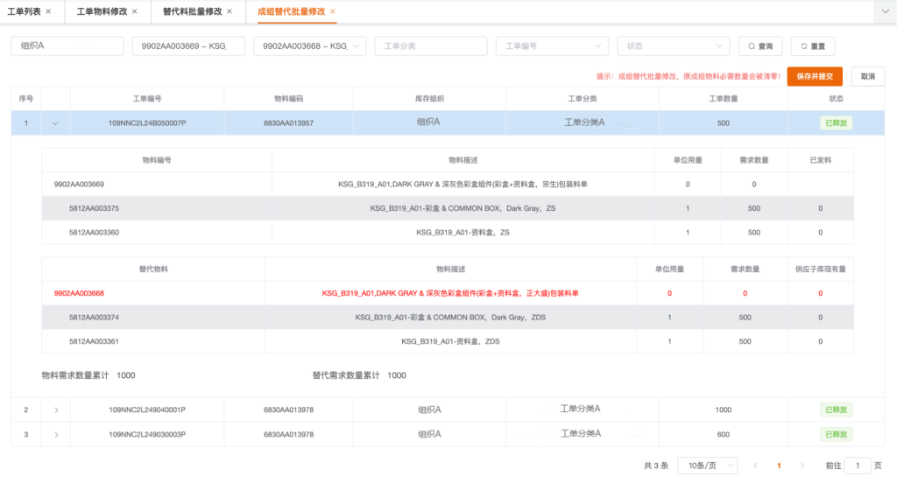The width and height of the screenshot is (897, 497).
Task: Select material row 5812AA003375
Action: pos(448,208)
